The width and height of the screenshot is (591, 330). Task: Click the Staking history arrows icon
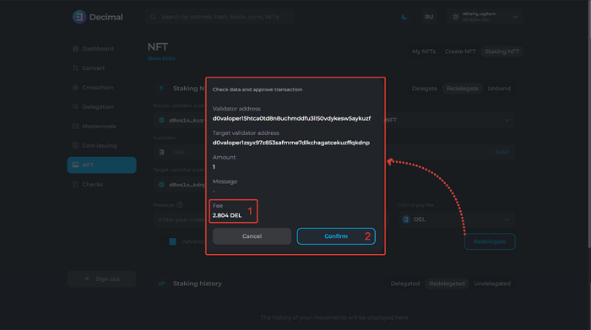pos(162,284)
